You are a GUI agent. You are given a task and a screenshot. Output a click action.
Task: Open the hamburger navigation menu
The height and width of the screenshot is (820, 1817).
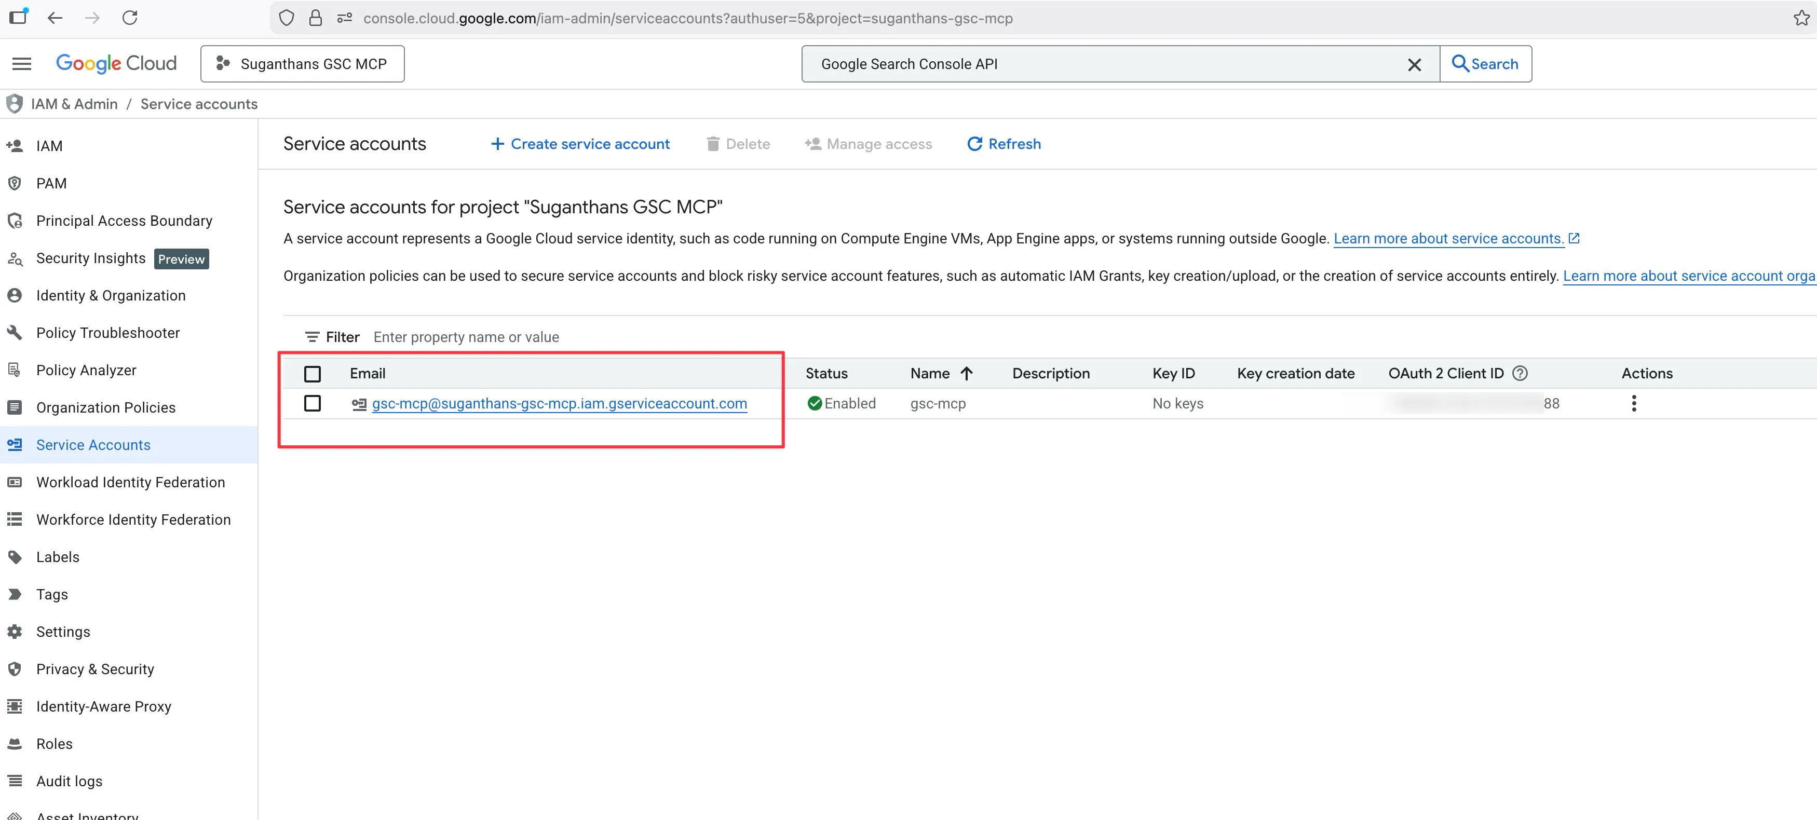[22, 64]
